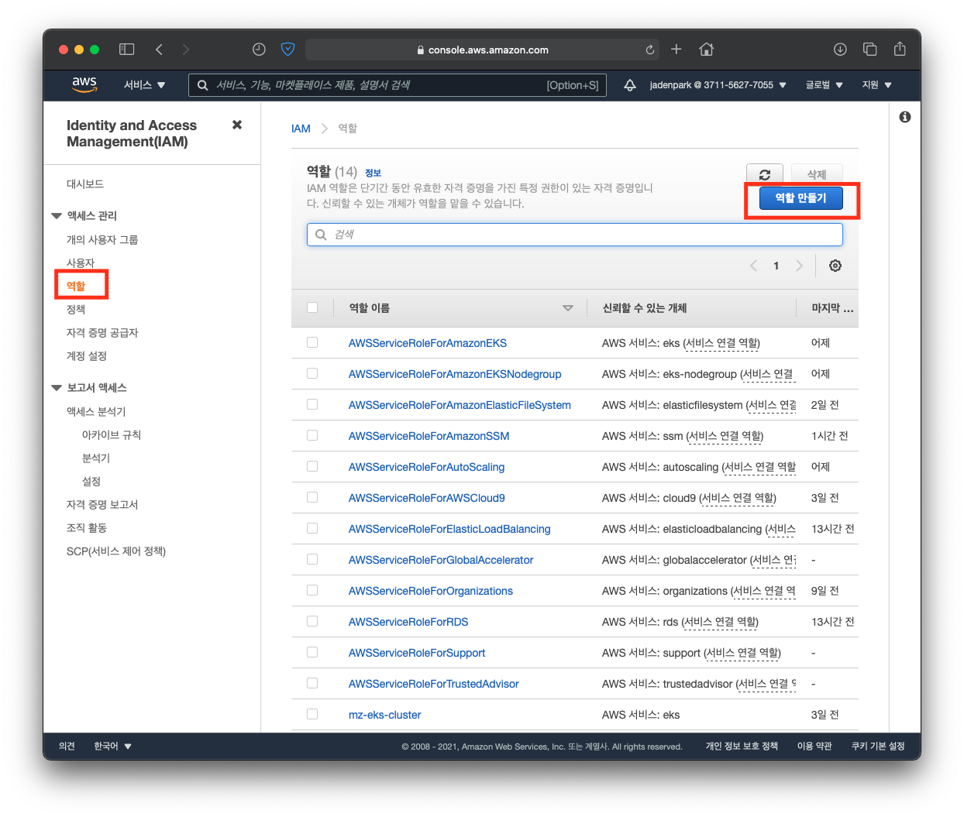
Task: Open 아카이브 규칙 in sidebar
Action: pyautogui.click(x=112, y=435)
